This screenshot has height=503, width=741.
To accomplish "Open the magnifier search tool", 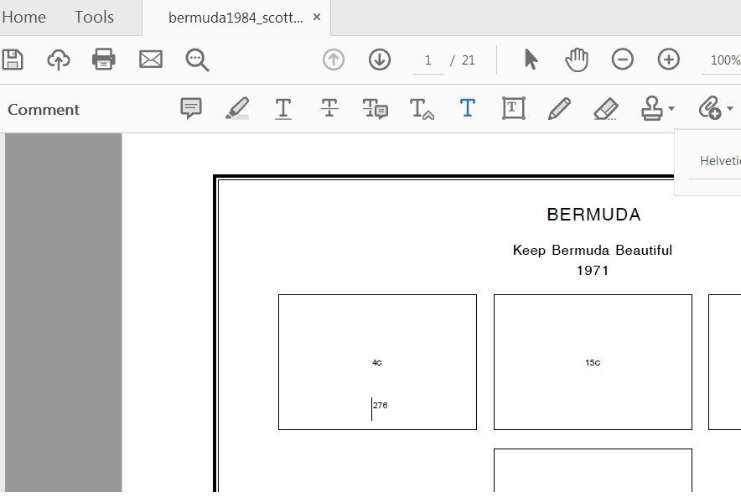I will point(197,60).
